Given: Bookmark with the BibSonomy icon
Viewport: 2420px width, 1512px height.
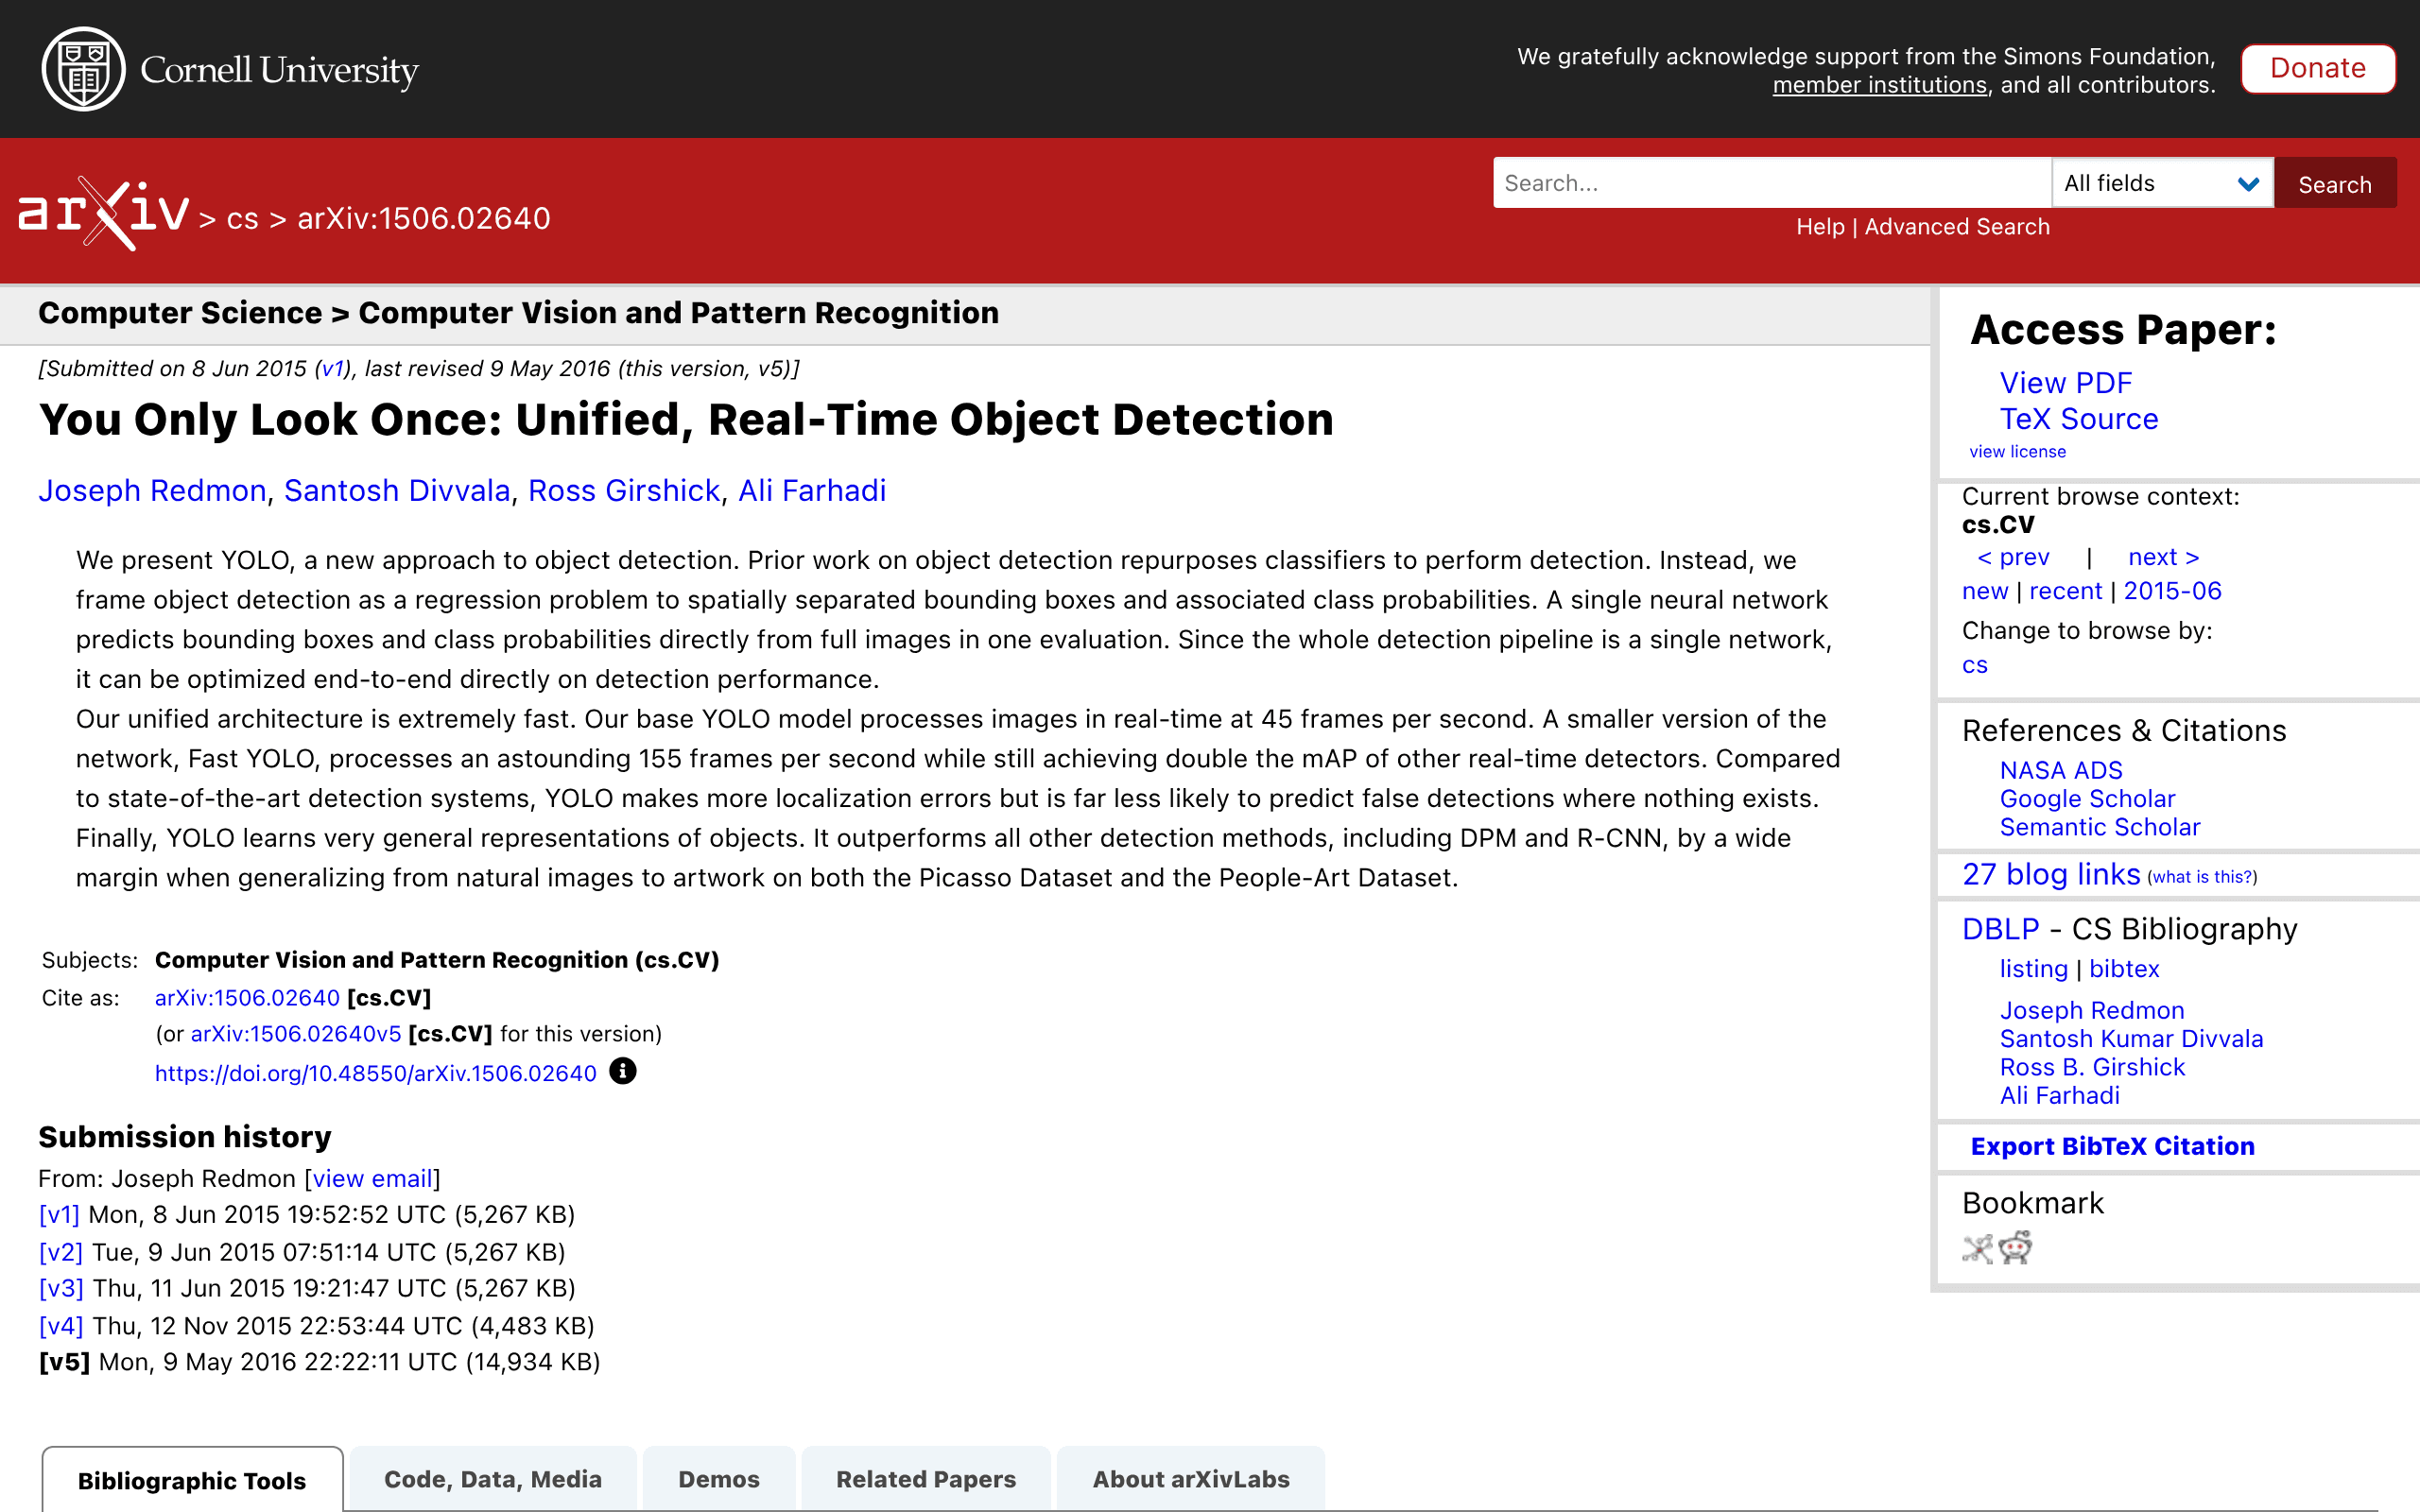Looking at the screenshot, I should pyautogui.click(x=1977, y=1248).
